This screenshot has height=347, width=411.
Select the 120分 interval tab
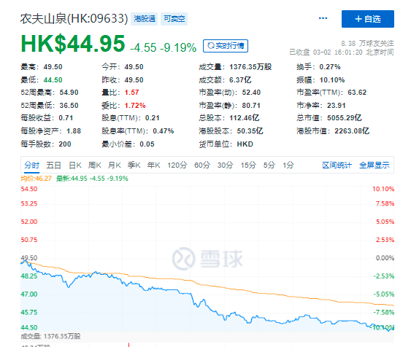[177, 165]
